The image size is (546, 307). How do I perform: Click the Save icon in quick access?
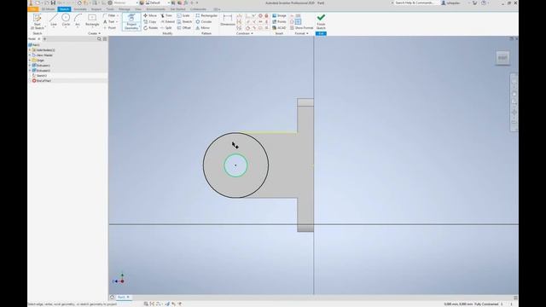click(53, 3)
